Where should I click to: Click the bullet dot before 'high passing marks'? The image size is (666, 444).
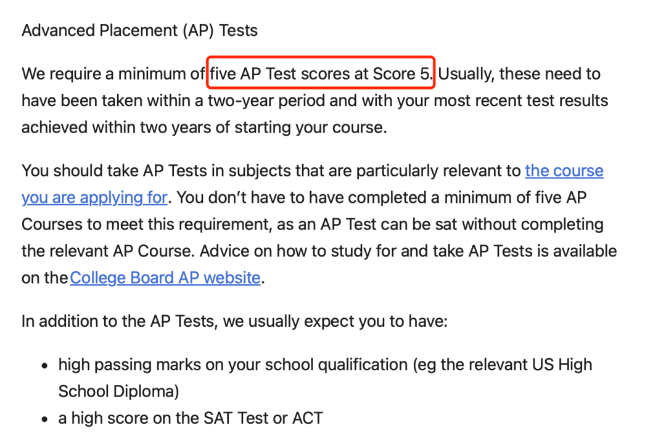click(44, 366)
